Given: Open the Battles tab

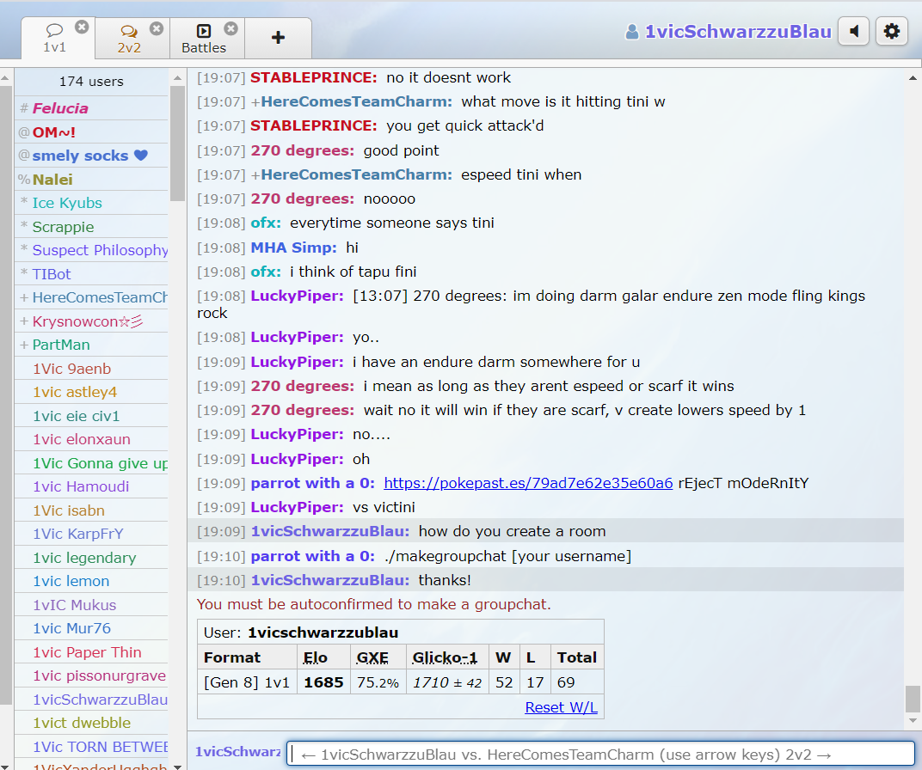Looking at the screenshot, I should pos(204,39).
